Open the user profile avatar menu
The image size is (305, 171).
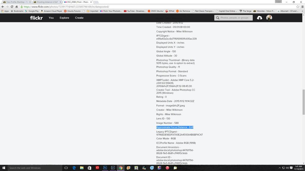(x=269, y=18)
